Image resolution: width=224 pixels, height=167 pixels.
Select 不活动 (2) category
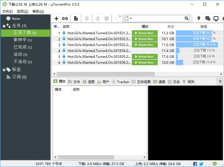point(23,62)
